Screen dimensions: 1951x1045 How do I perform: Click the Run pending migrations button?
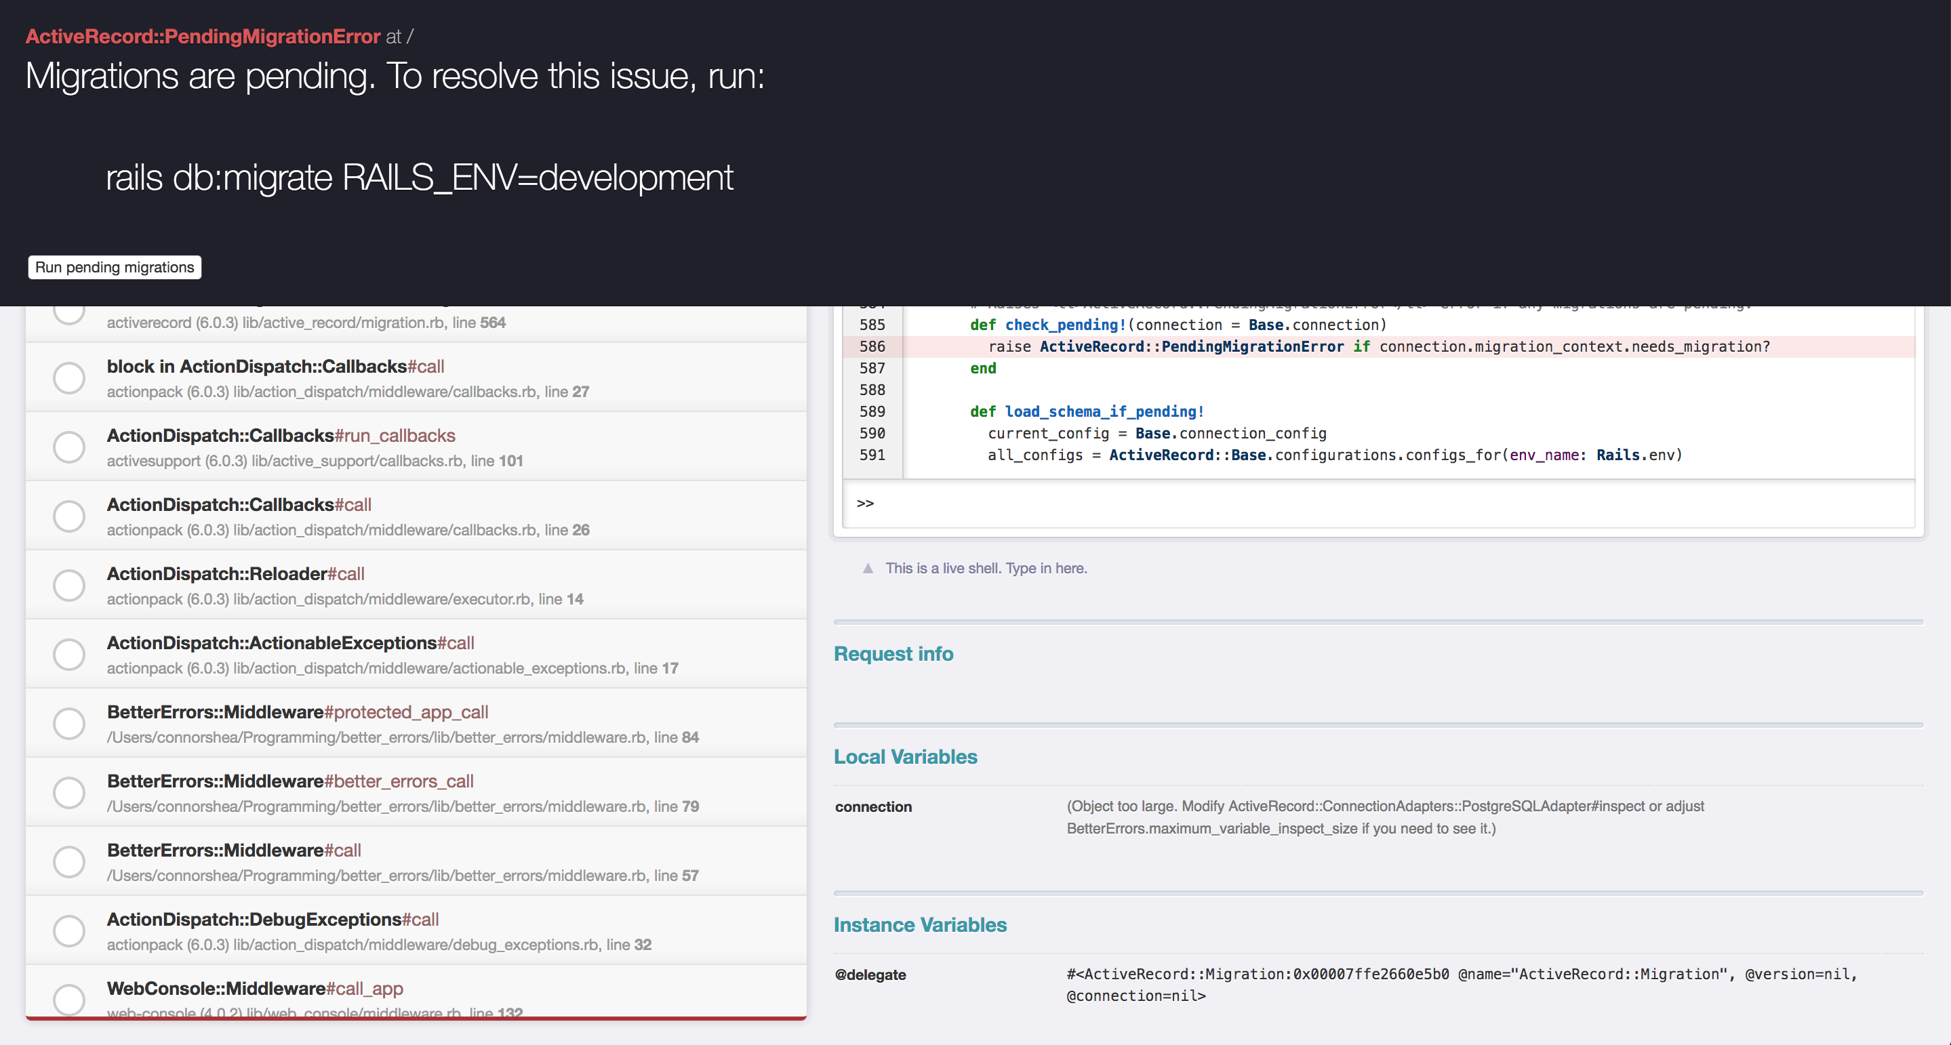click(x=115, y=267)
